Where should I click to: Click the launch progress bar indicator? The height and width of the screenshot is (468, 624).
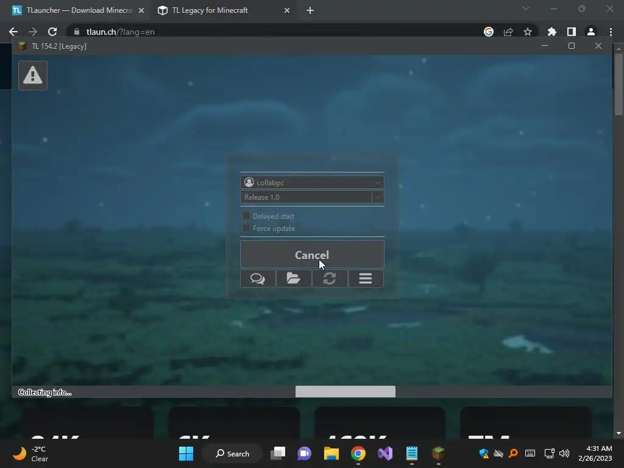(346, 392)
